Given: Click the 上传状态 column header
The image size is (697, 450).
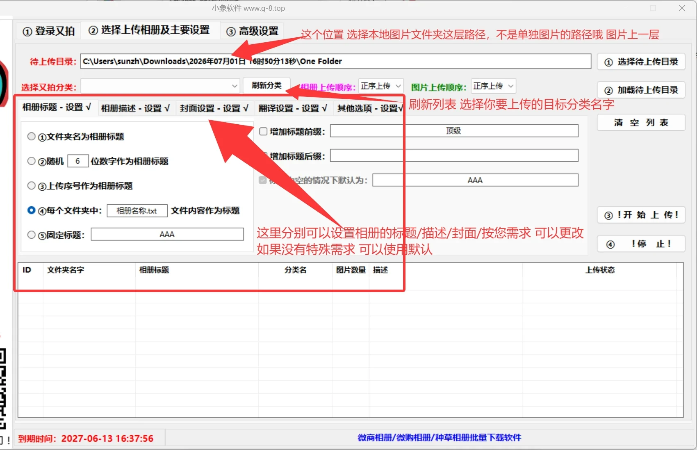Looking at the screenshot, I should [600, 270].
